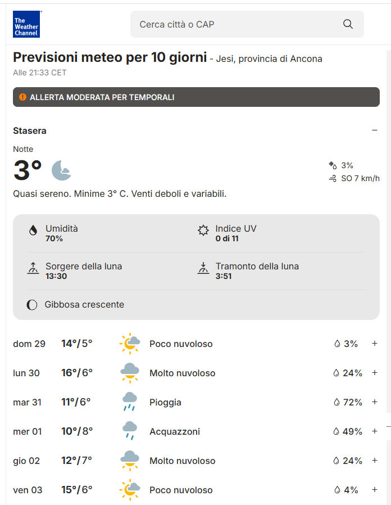Click the UV index sun icon

[x=203, y=230]
